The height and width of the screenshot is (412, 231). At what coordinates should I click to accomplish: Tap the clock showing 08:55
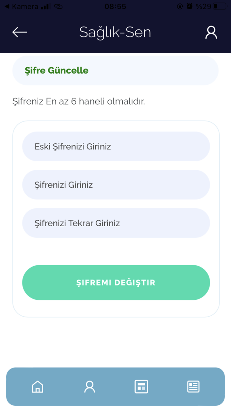pos(115,6)
